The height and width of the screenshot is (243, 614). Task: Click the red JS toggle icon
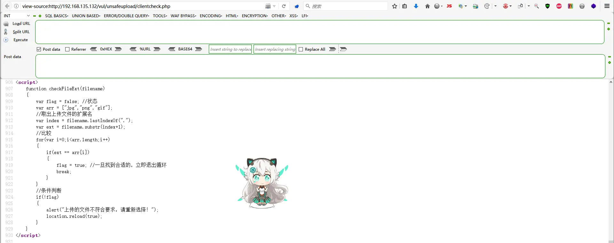point(449,6)
